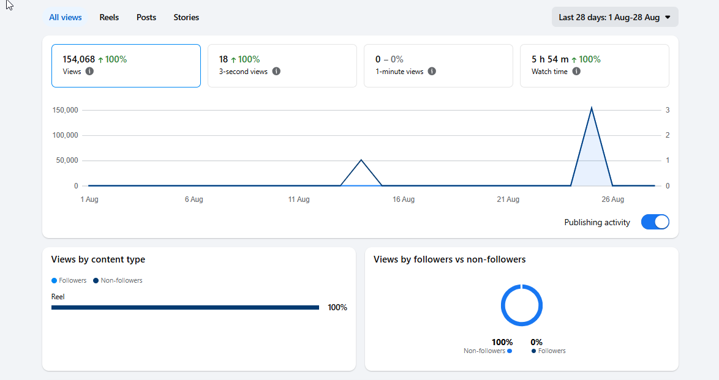Open the Stories tab
Viewport: 719px width, 380px height.
[186, 17]
